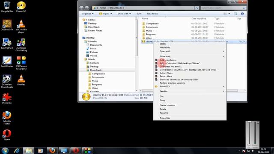Open the change view dropdown arrow

tap(229, 14)
